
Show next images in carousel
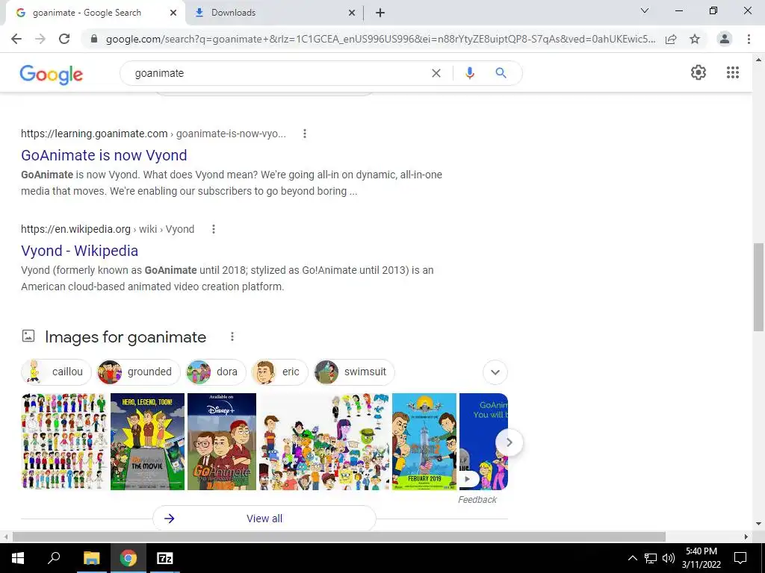click(x=509, y=442)
